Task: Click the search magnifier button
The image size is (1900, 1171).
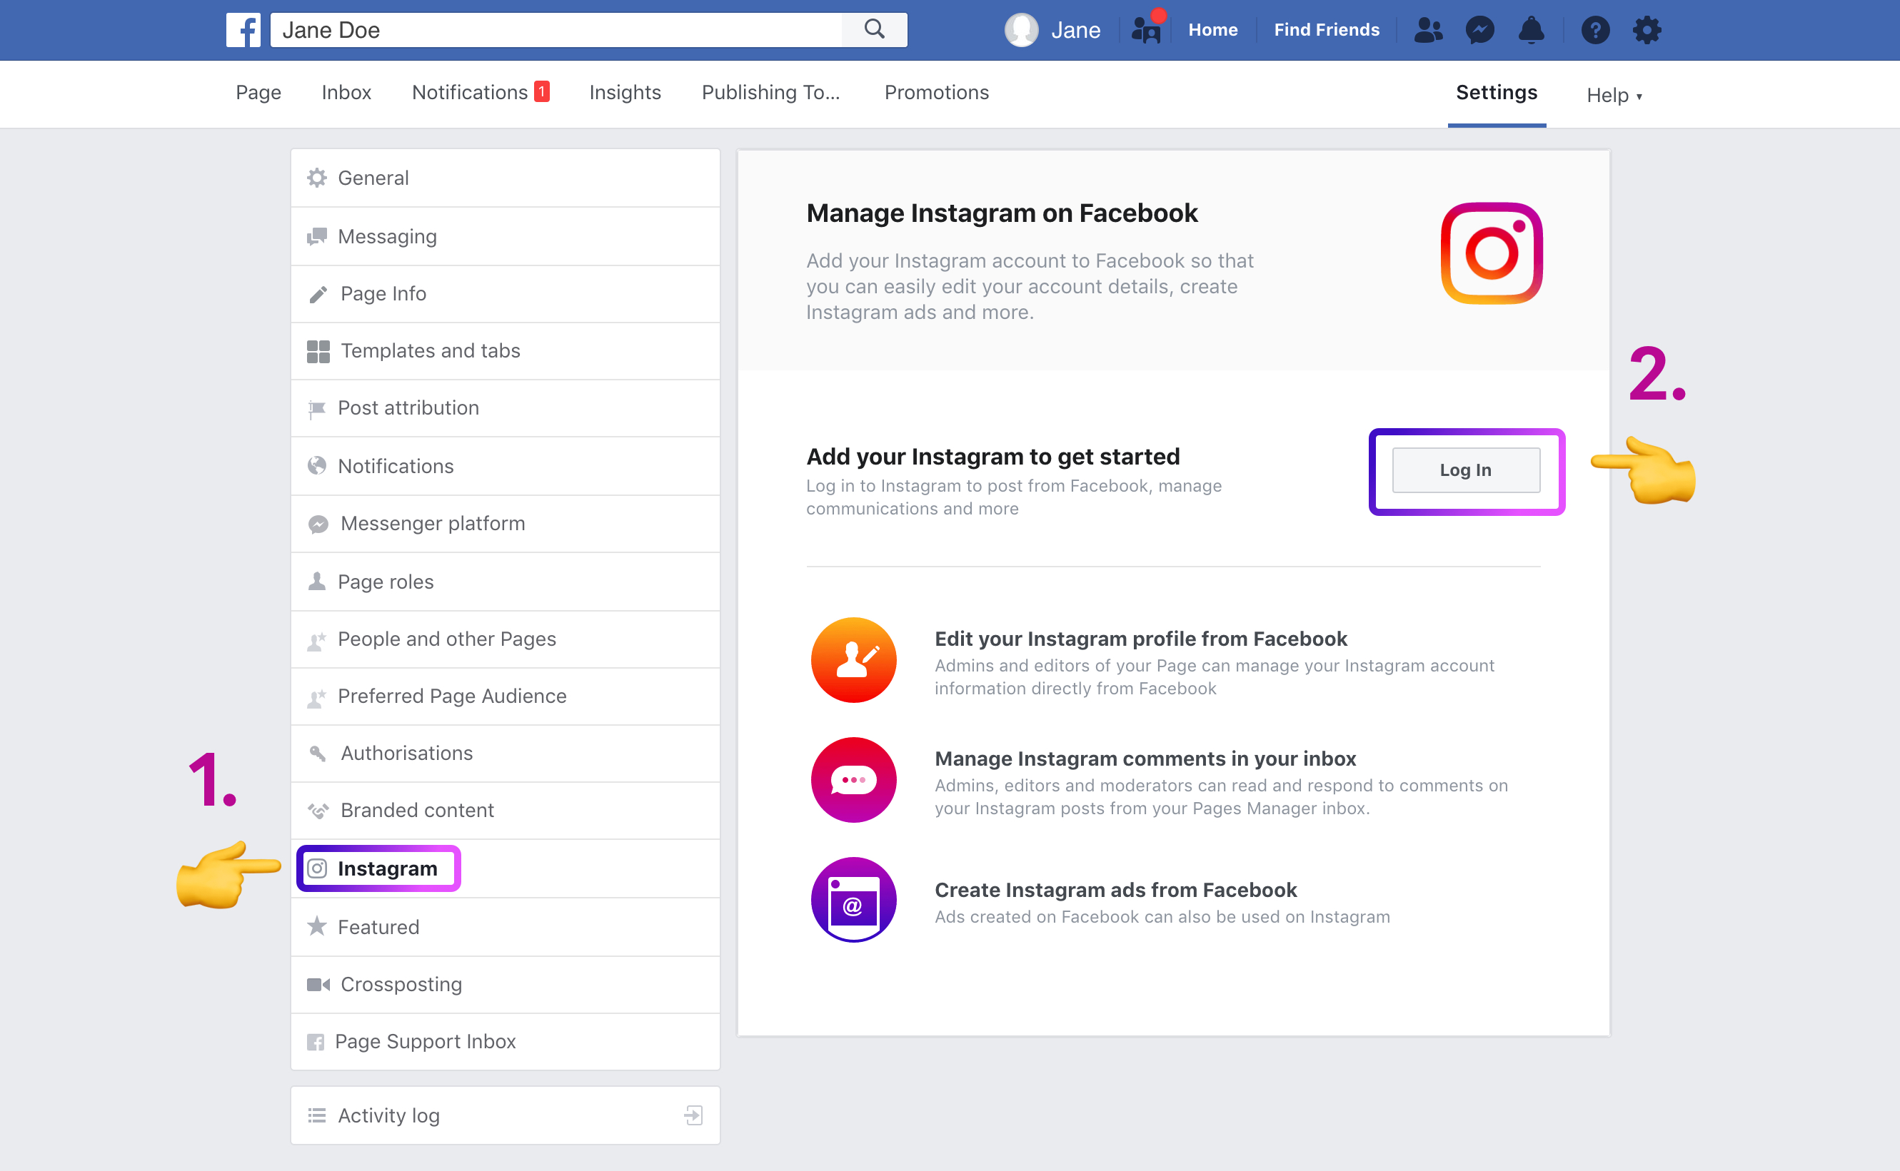Action: tap(874, 29)
